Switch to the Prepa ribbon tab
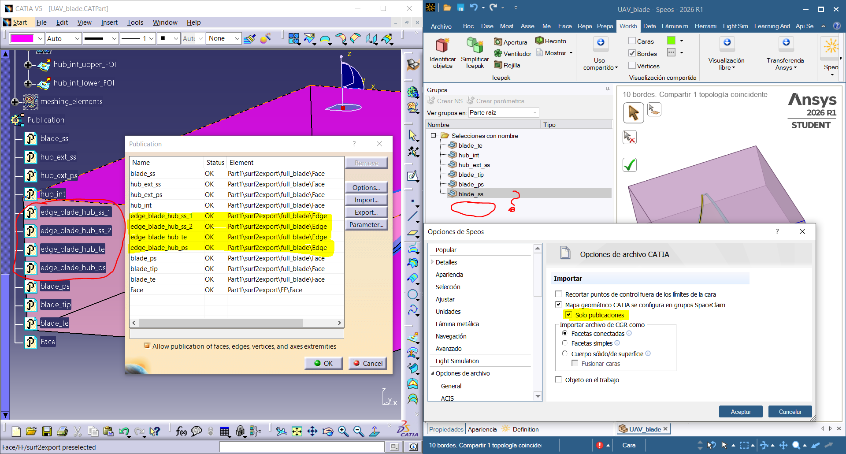 605,26
